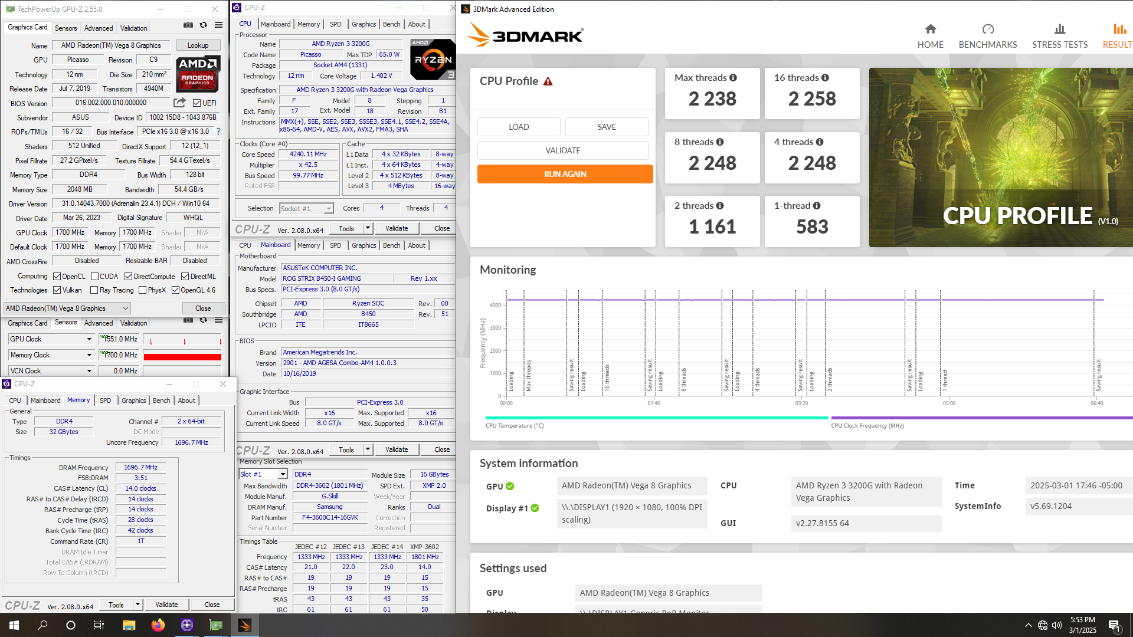
Task: Click the GPU Clock sensor graph
Action: pos(182,339)
